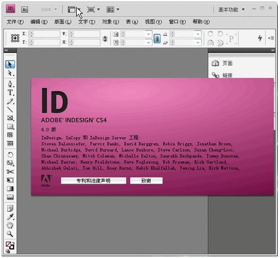This screenshot has width=280, height=258.
Task: Select the Rotate tool
Action: [x=10, y=155]
